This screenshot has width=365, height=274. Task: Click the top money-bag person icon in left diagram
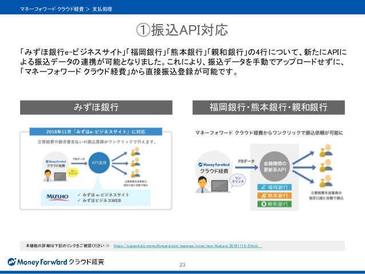pyautogui.click(x=135, y=152)
